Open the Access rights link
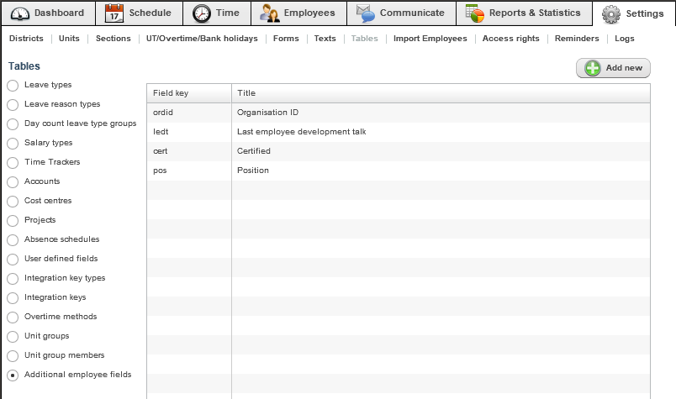This screenshot has width=676, height=399. (511, 39)
